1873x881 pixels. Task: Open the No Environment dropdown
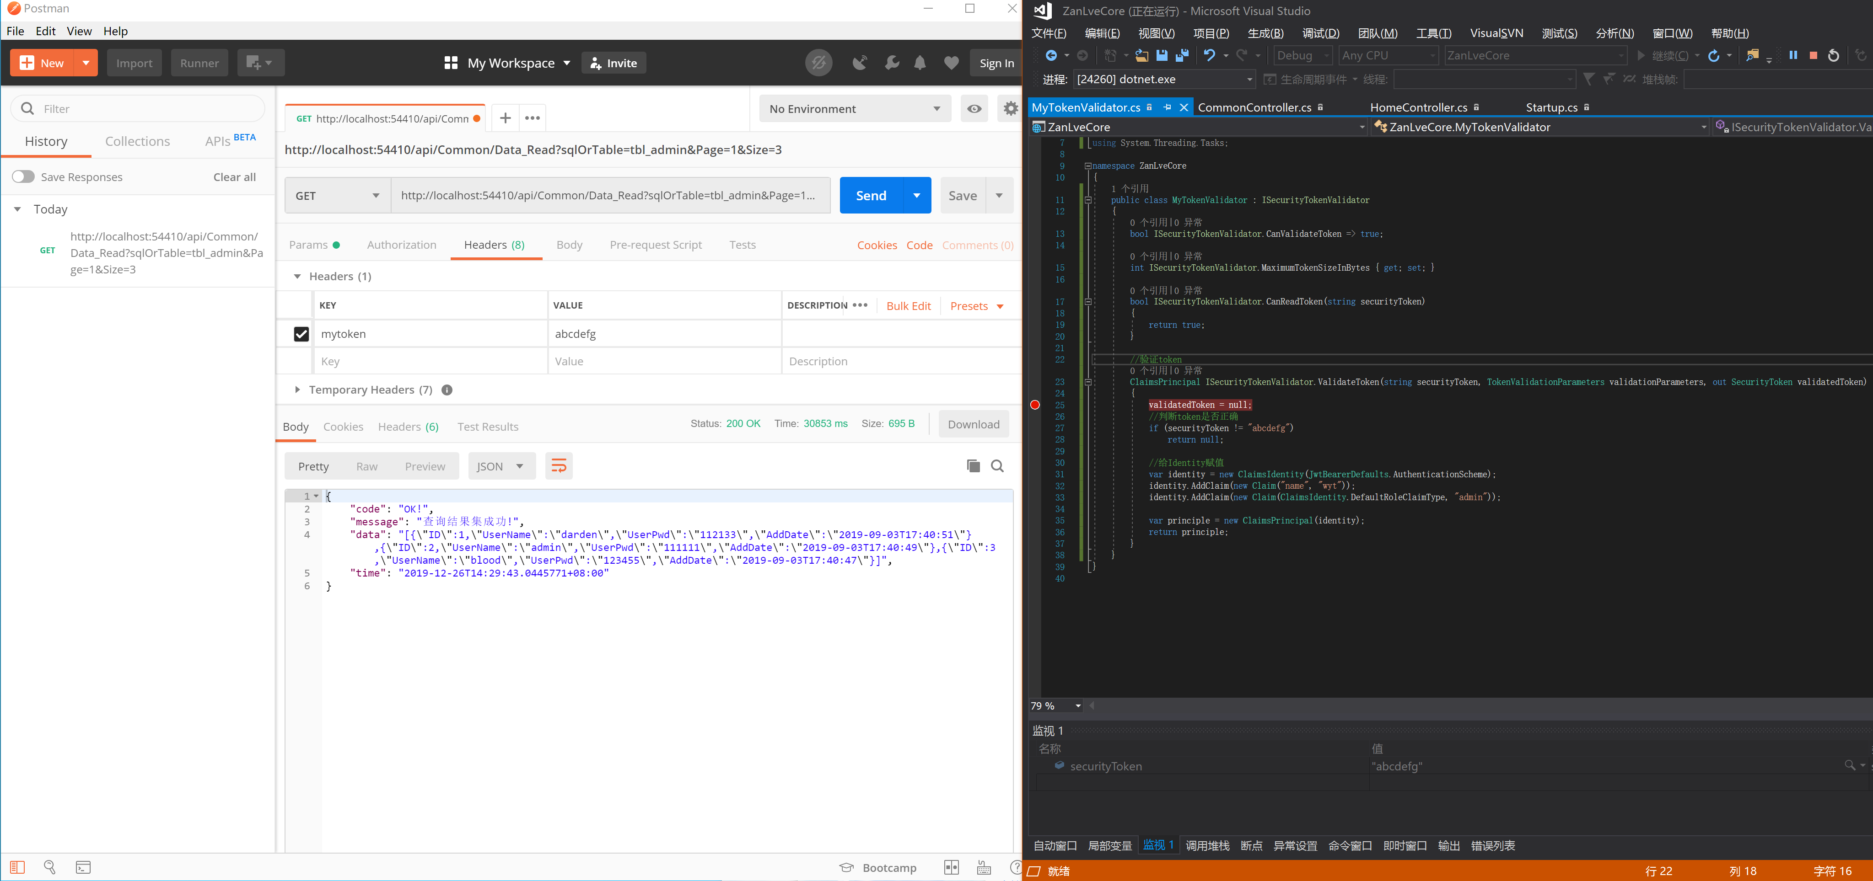tap(855, 109)
